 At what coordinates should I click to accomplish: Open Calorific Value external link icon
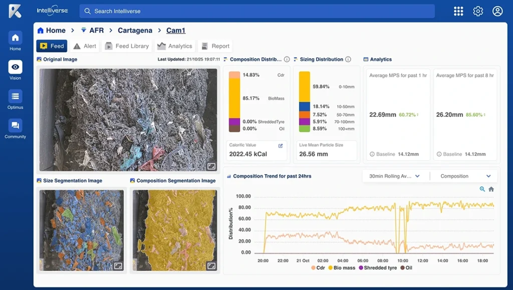coord(281,146)
